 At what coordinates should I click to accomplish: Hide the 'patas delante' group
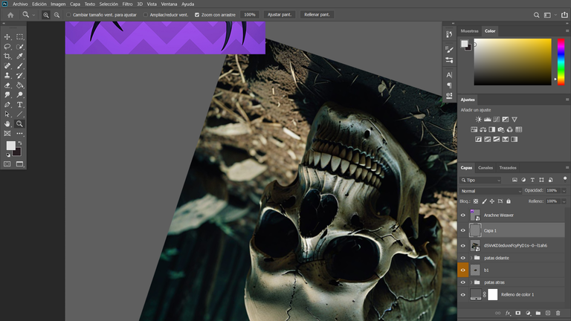pyautogui.click(x=463, y=258)
